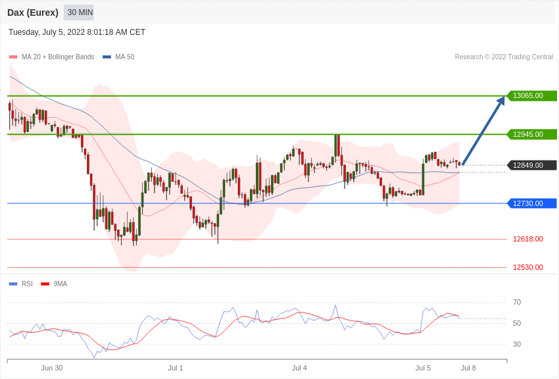Screen dimensions: 559x379
Task: Click the Jul 4 date axis label
Action: pyautogui.click(x=299, y=368)
